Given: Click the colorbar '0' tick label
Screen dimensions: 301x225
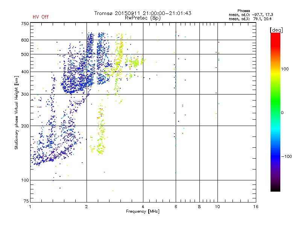Looking at the screenshot, I should (282, 113).
